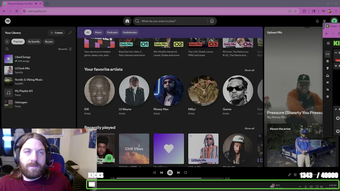Image resolution: width=340 pixels, height=191 pixels.
Task: Open Nordic & Viking Music playlist
Action: [39, 81]
